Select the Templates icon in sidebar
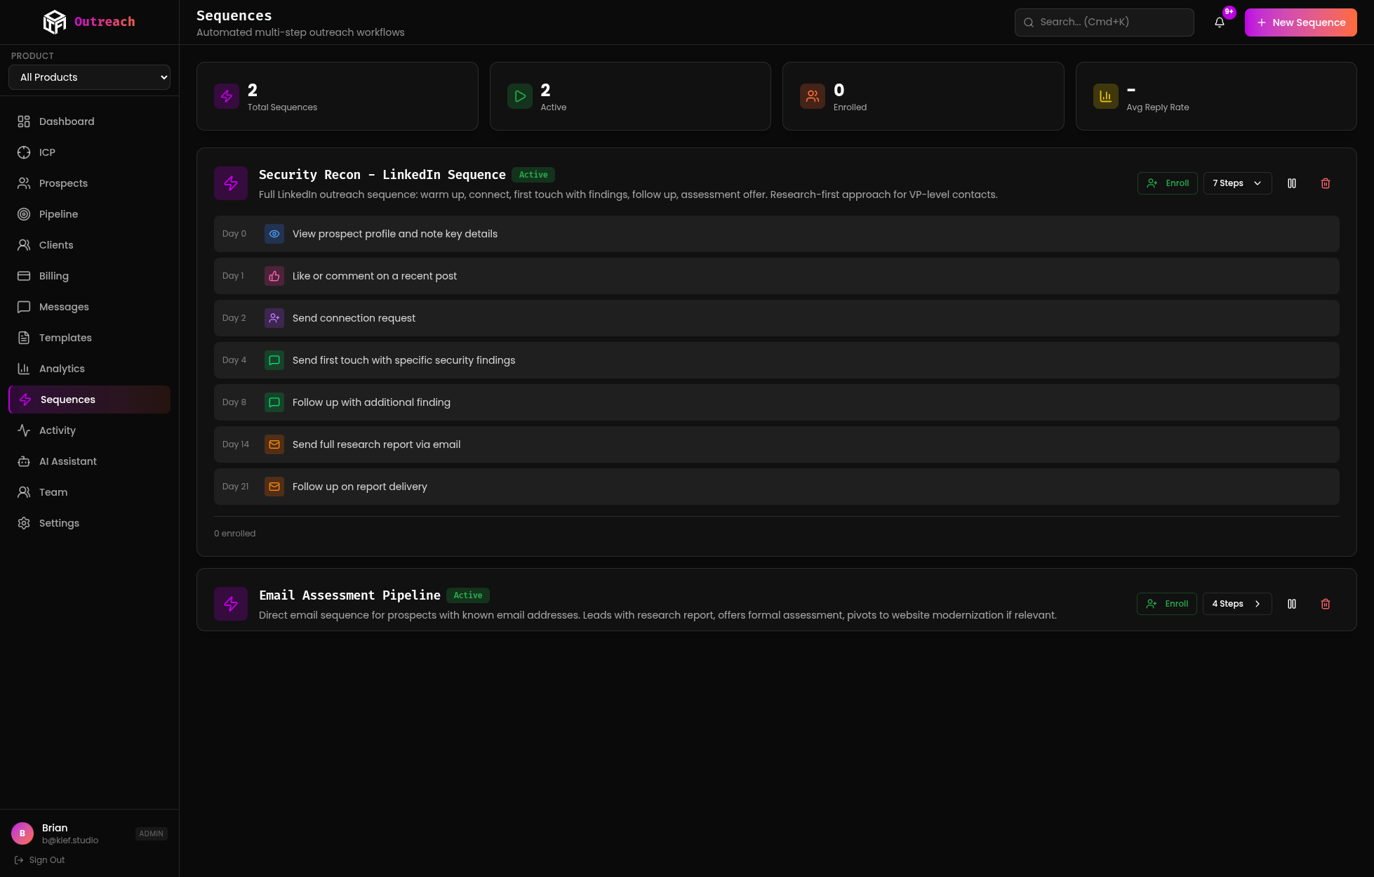 pos(23,338)
